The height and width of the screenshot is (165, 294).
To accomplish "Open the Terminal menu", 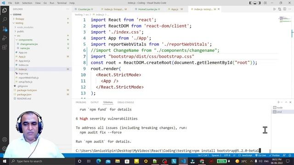I will 62,3.
